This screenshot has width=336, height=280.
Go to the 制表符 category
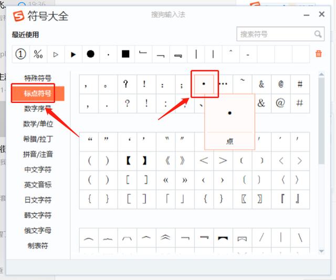[x=38, y=245]
